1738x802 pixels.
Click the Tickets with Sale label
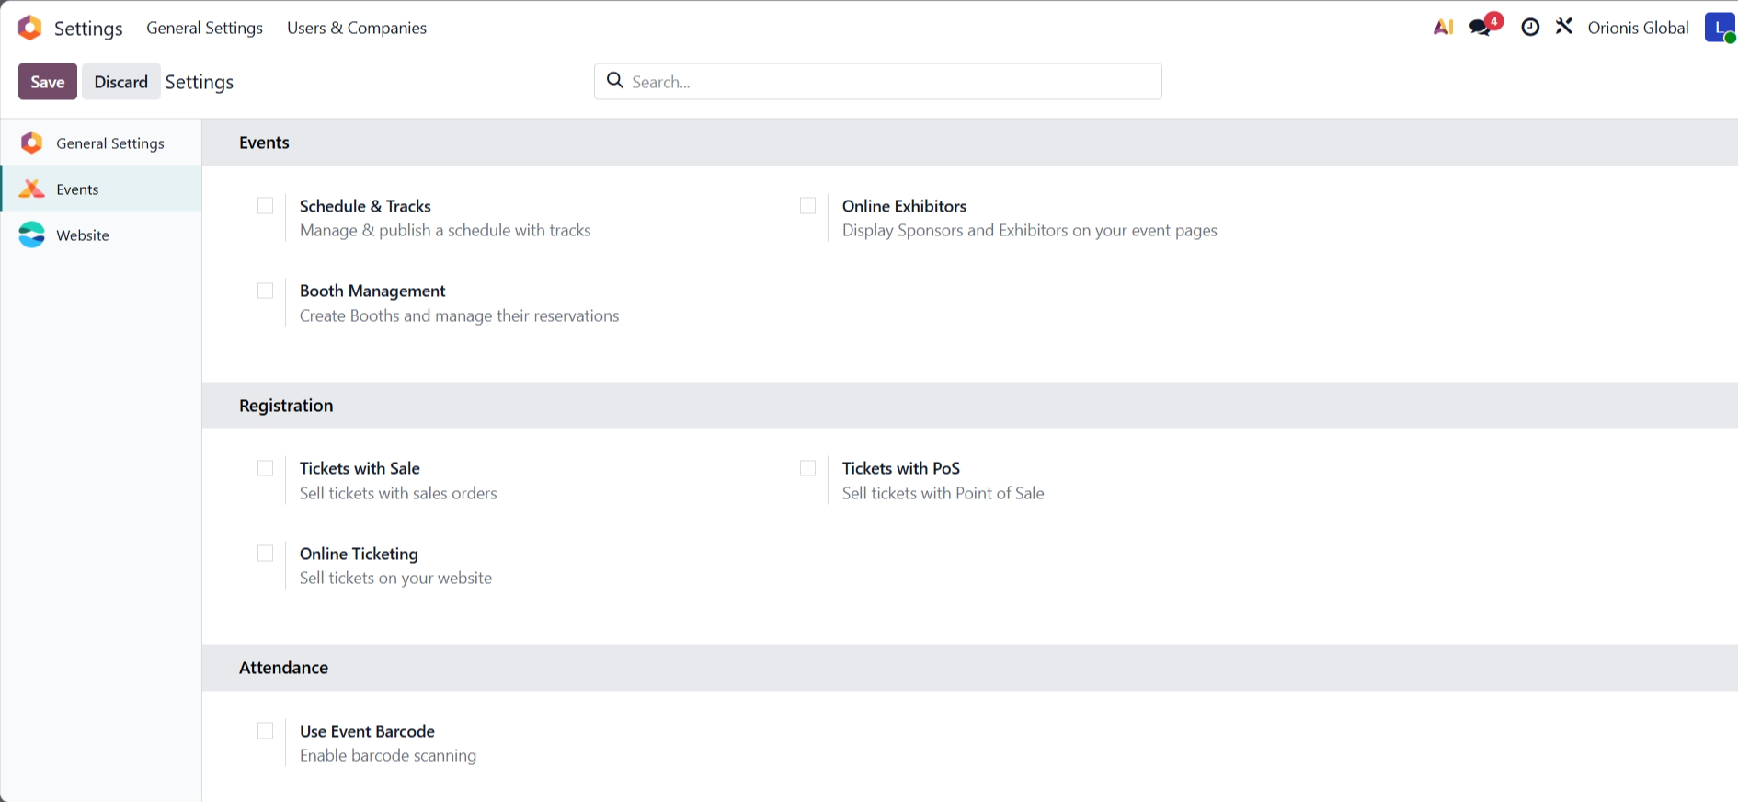coord(360,468)
